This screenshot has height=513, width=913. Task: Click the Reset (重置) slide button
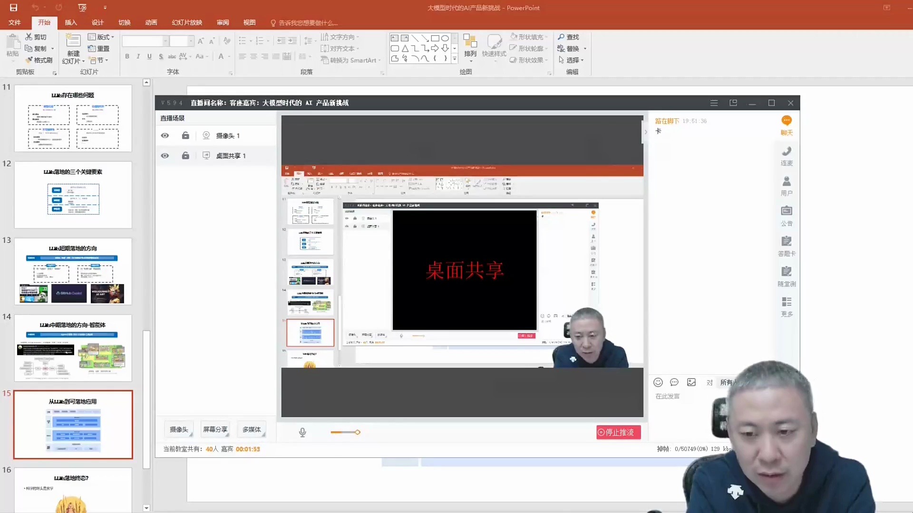(99, 48)
